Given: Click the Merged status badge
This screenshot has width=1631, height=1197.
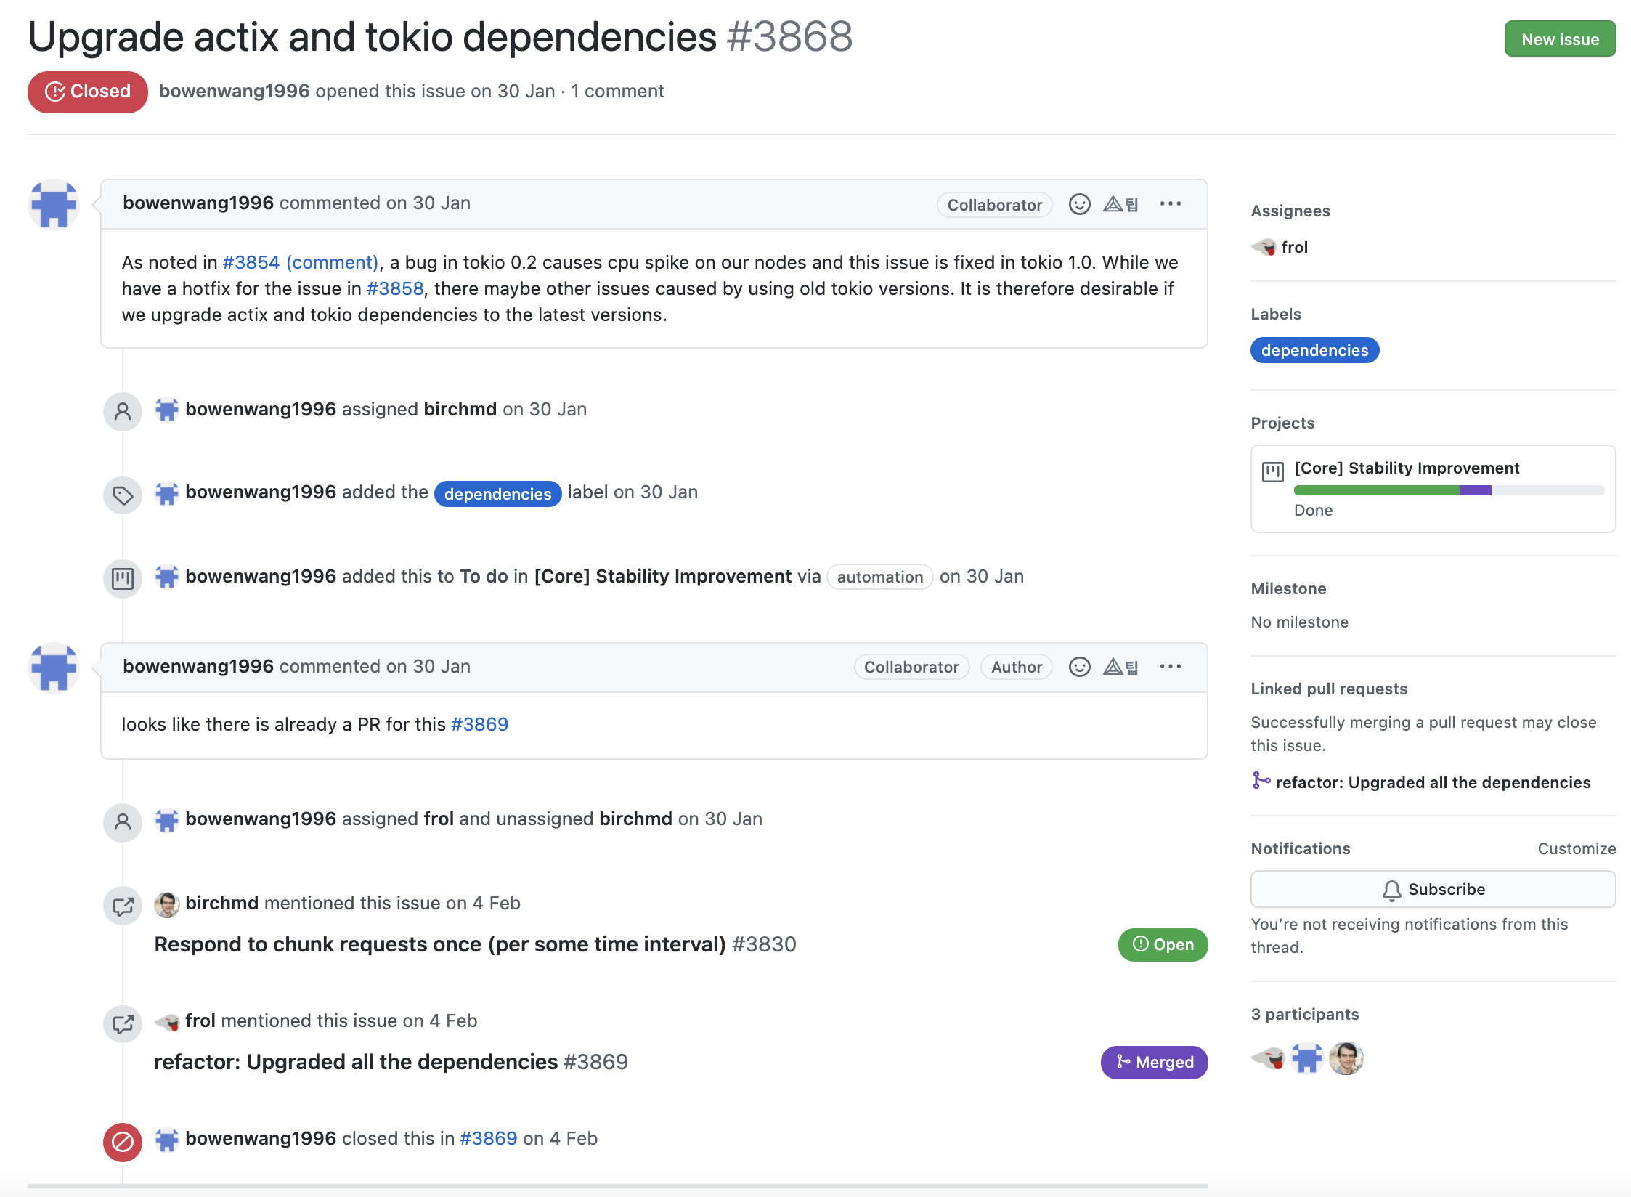Looking at the screenshot, I should pos(1154,1062).
